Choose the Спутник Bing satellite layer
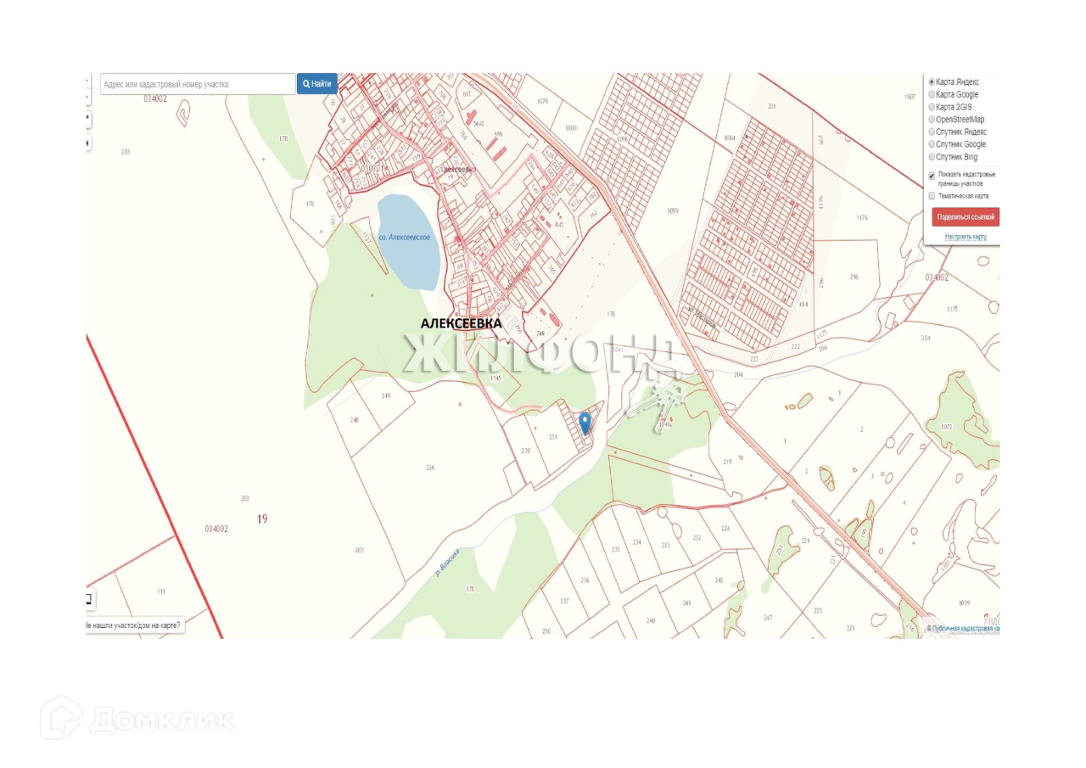 click(x=932, y=157)
